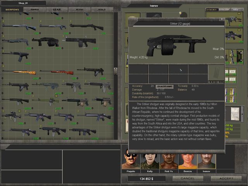Screen dimensions: 248x186
Task: Click the upper white ammo box in inventory
Action: (x=232, y=72)
